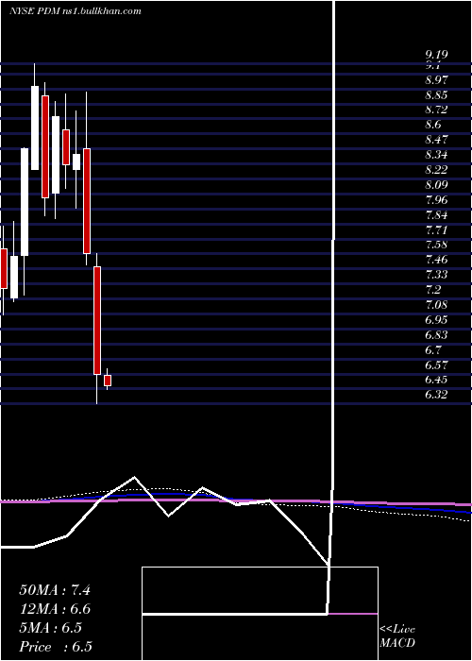Click the 8.6 price axis label

433,125
